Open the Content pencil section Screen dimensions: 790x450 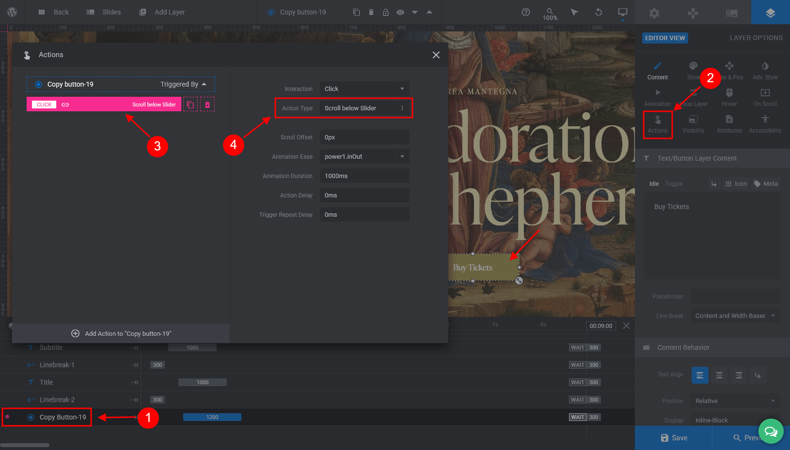(658, 71)
